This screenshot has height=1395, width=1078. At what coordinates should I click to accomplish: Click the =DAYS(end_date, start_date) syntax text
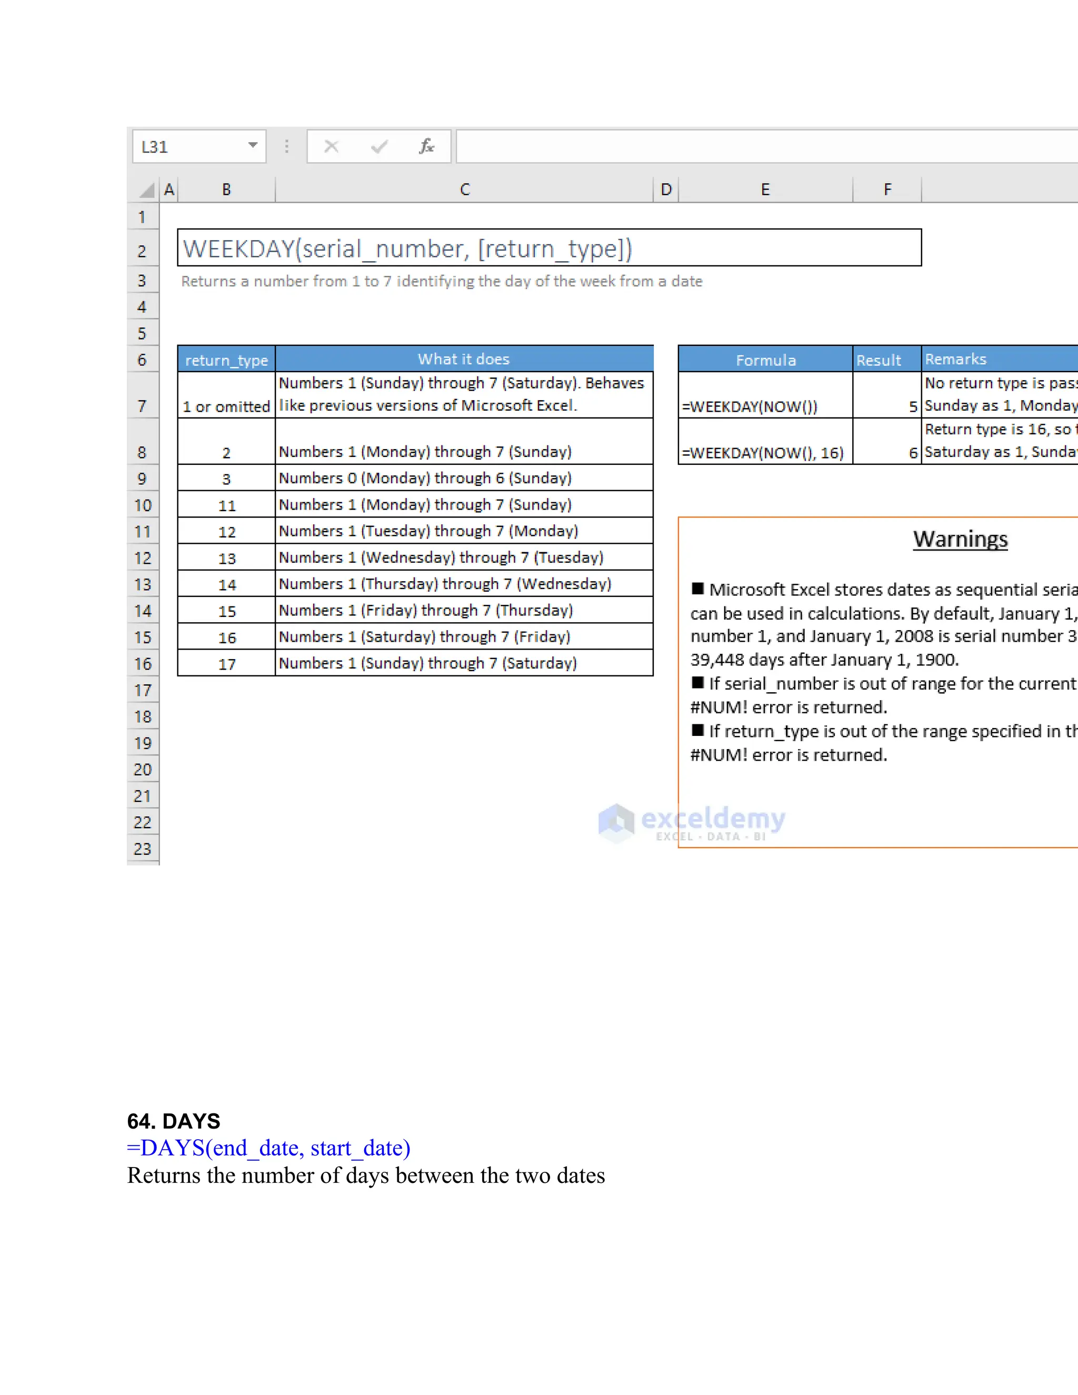tap(269, 1148)
